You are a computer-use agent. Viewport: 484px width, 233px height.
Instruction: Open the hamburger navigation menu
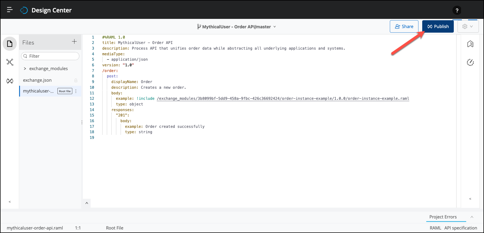[x=10, y=10]
